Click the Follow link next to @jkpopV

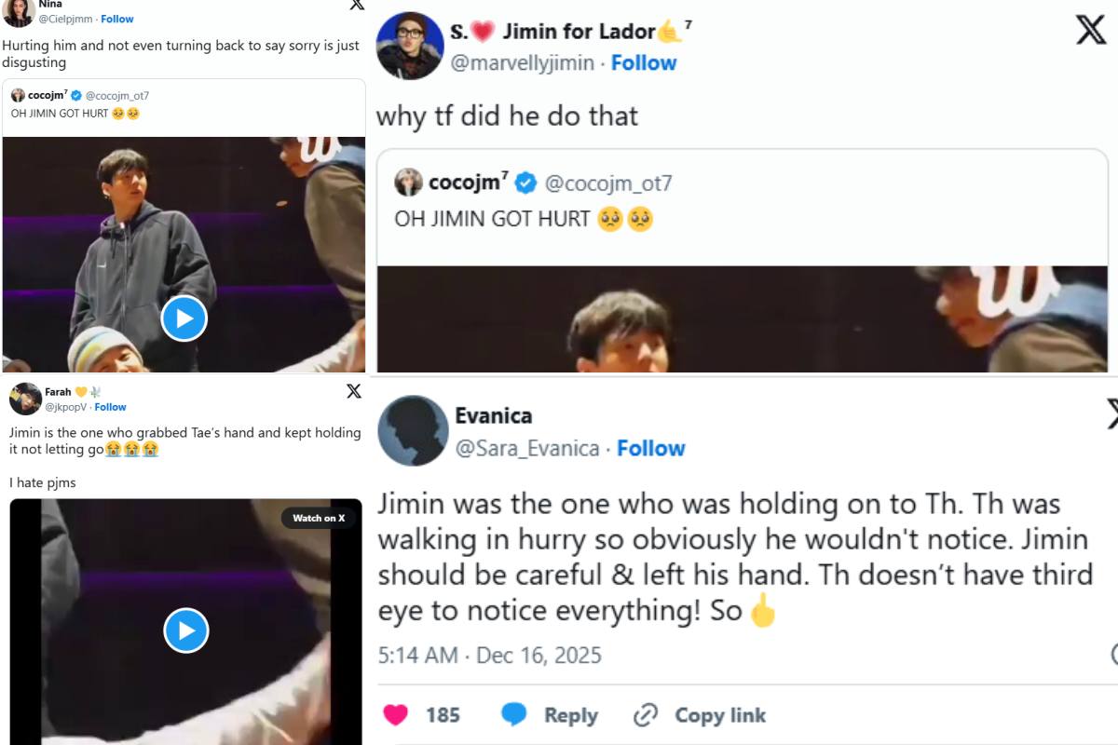(x=110, y=406)
